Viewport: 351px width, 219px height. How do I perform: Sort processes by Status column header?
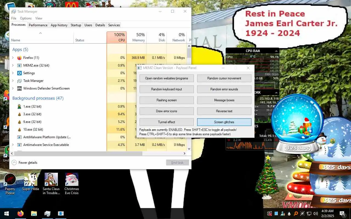click(x=90, y=37)
